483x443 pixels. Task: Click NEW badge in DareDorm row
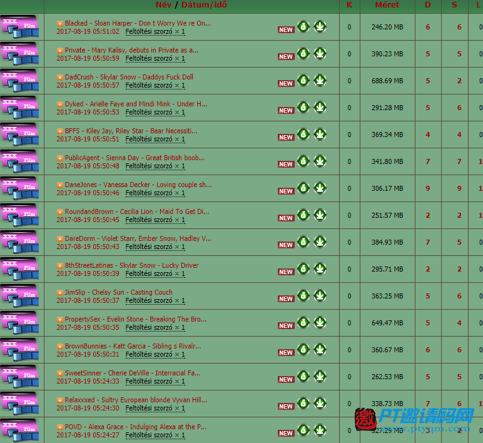(x=286, y=245)
